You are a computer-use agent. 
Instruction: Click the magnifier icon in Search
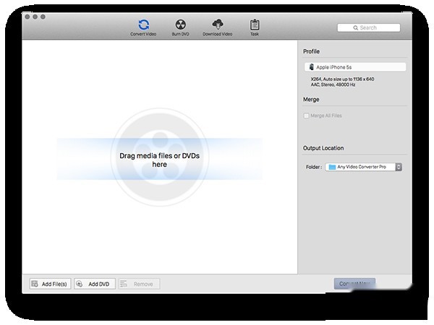[355, 28]
